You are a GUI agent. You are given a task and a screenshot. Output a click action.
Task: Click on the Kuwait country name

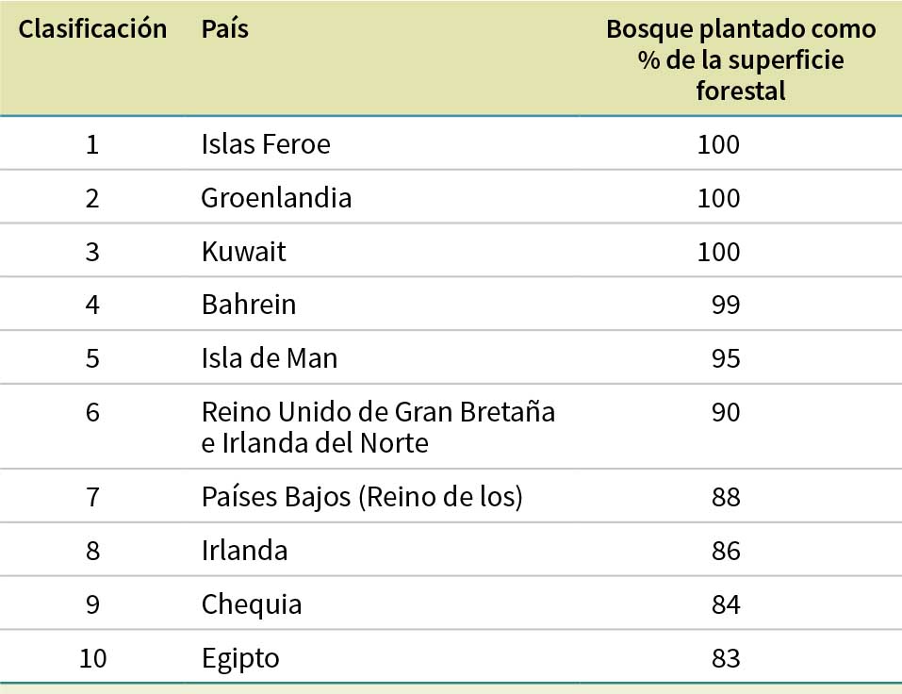tap(243, 252)
